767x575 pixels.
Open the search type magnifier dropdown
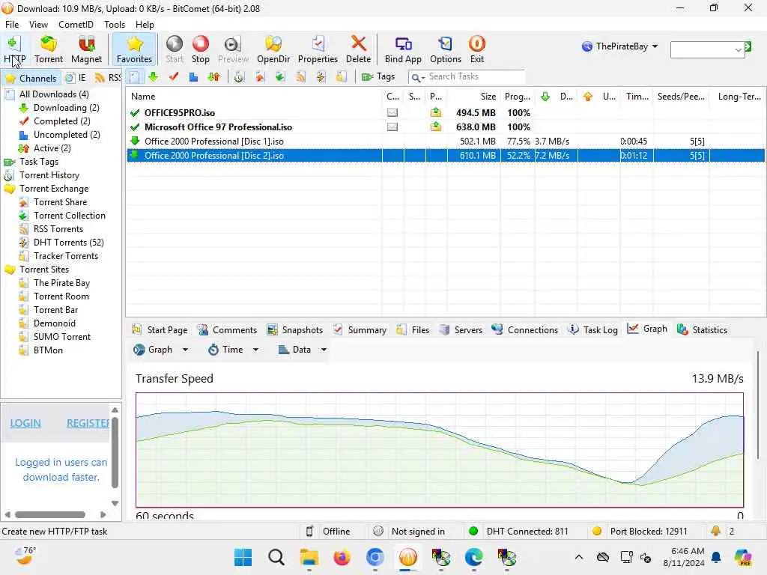(418, 77)
